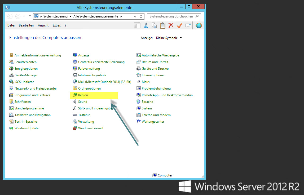Open Telefon und Modem
This screenshot has width=304, height=195.
click(156, 115)
